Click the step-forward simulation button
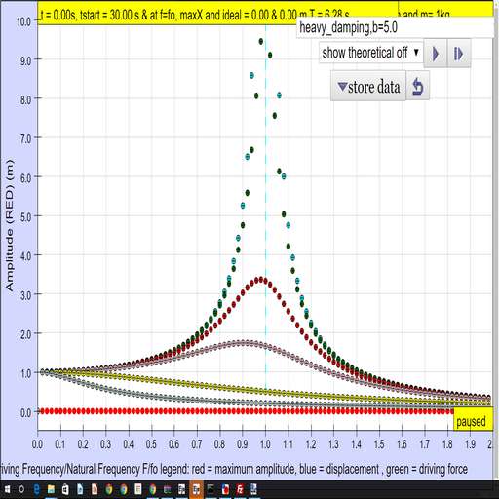This screenshot has height=499, width=499. pos(459,54)
